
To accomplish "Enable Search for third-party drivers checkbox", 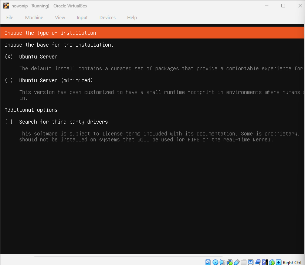I will tap(9, 122).
